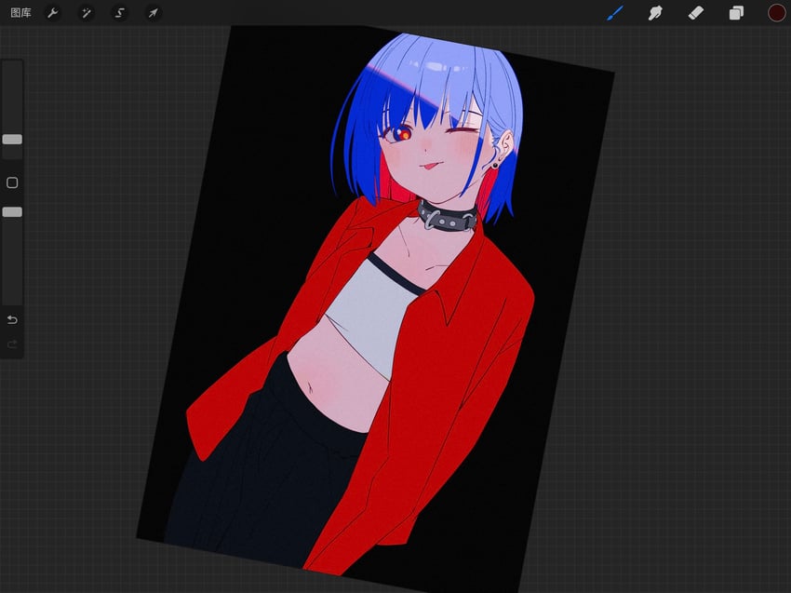Open the Actions wrench menu
Viewport: 791px width, 593px height.
click(52, 13)
